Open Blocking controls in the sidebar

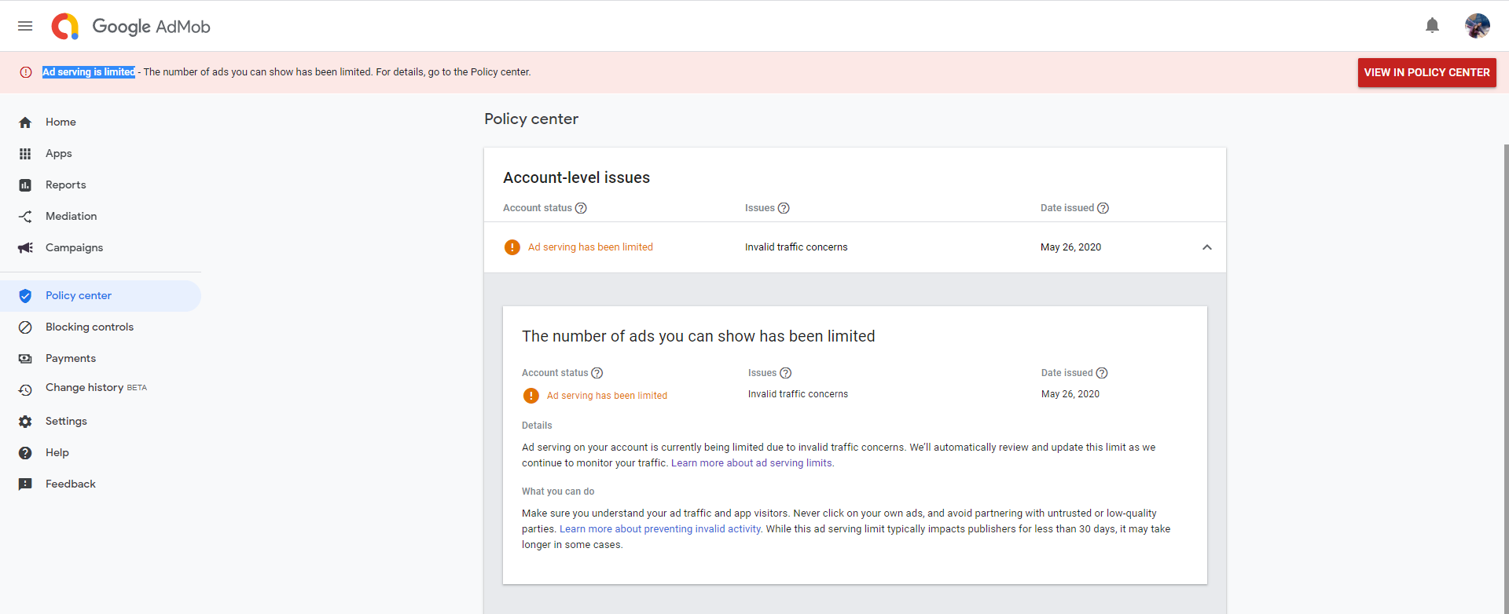pos(101,327)
